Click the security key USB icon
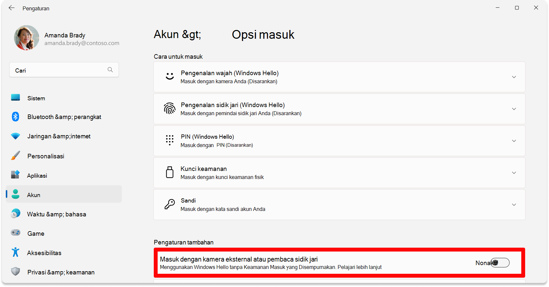The image size is (549, 287). [x=170, y=172]
